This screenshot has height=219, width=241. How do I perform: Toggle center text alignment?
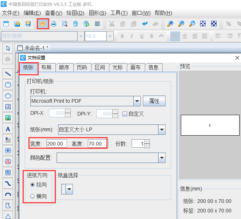185,36
